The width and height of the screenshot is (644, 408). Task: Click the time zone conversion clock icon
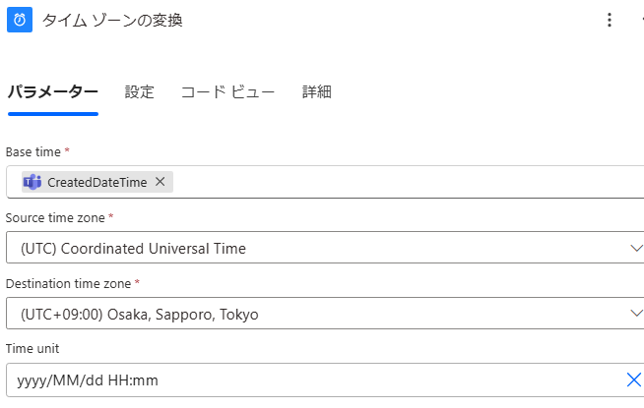coord(20,21)
